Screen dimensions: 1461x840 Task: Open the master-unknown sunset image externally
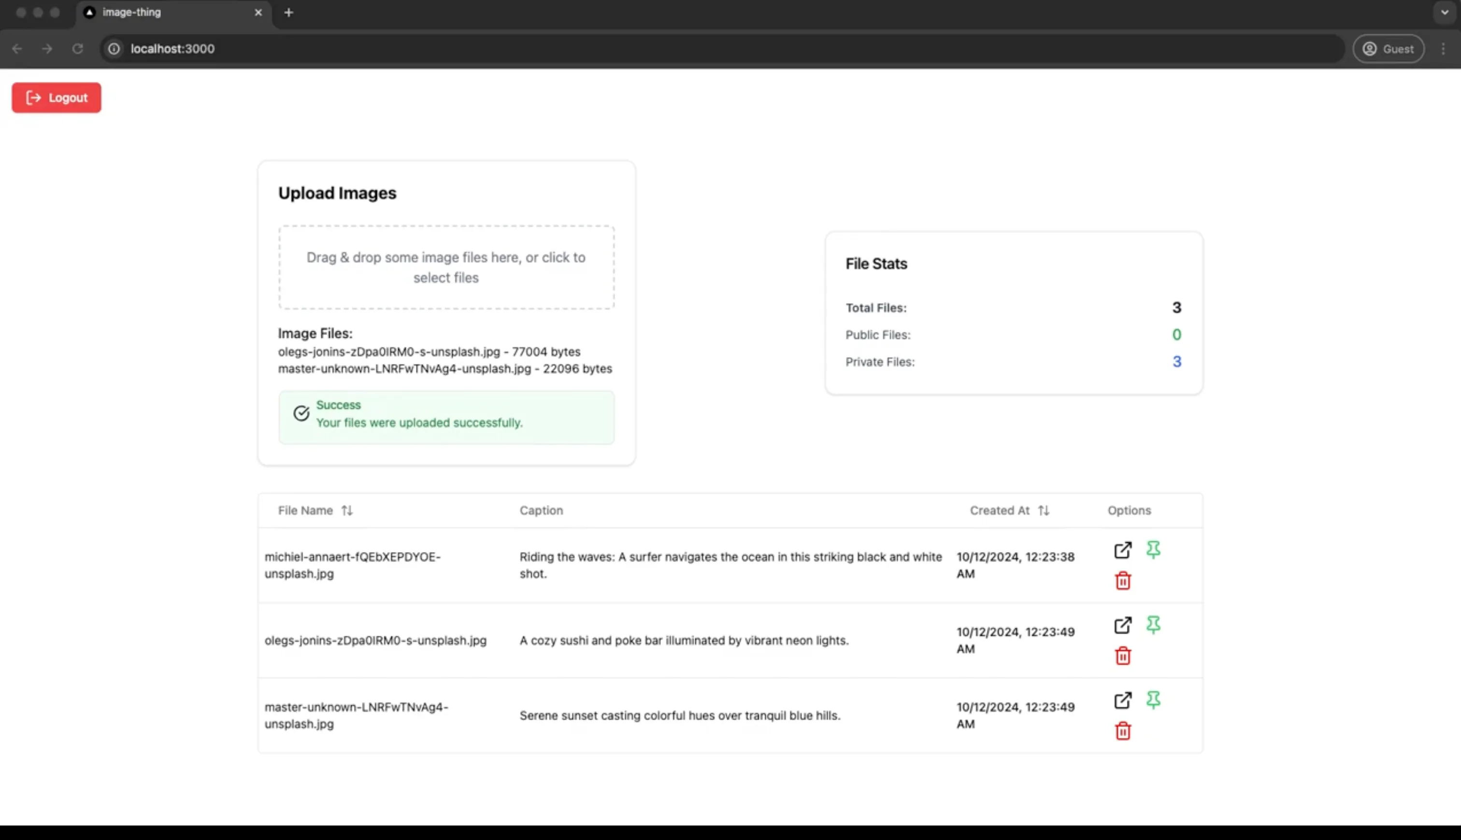[x=1122, y=700]
